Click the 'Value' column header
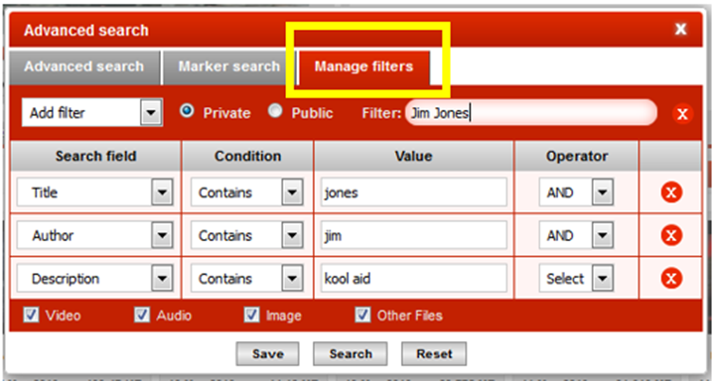 coord(414,156)
